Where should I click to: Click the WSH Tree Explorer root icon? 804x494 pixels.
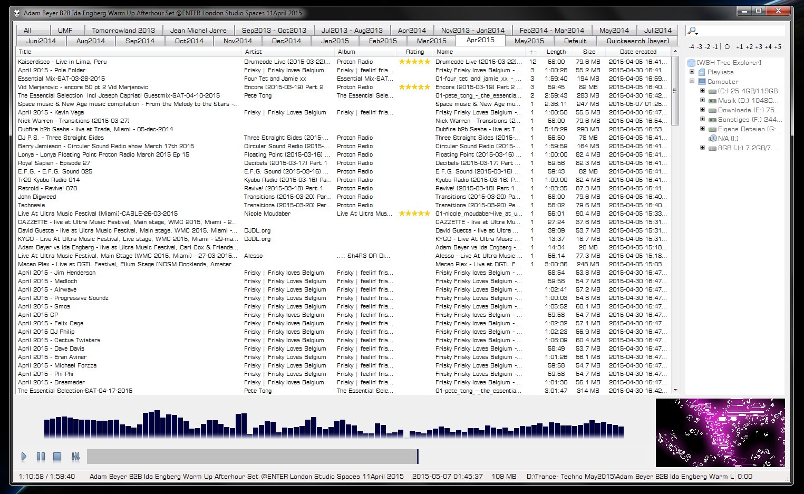tap(691, 63)
